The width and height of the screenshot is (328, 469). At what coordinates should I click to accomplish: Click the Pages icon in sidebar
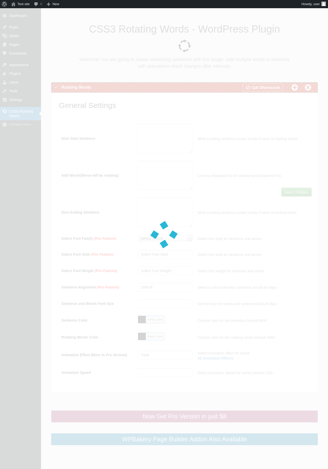pos(5,45)
